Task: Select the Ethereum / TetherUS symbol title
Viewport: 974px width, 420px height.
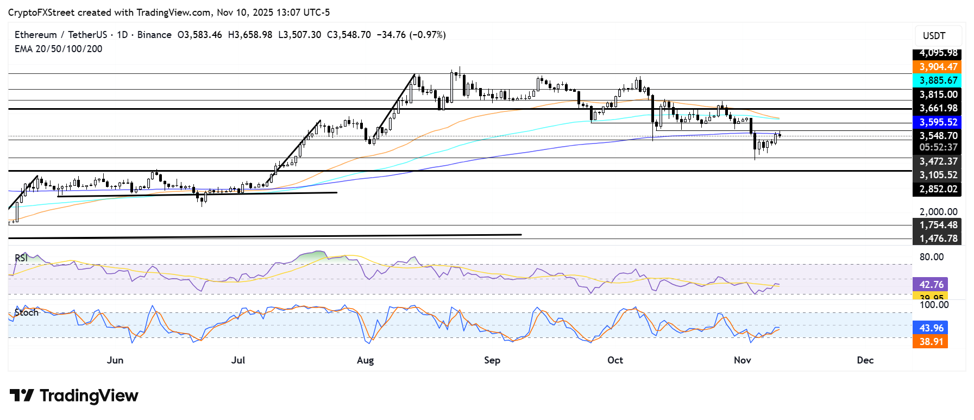Action: pos(60,35)
